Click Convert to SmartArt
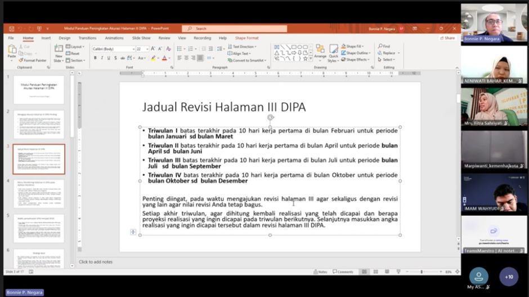The width and height of the screenshot is (529, 297). coord(247,60)
